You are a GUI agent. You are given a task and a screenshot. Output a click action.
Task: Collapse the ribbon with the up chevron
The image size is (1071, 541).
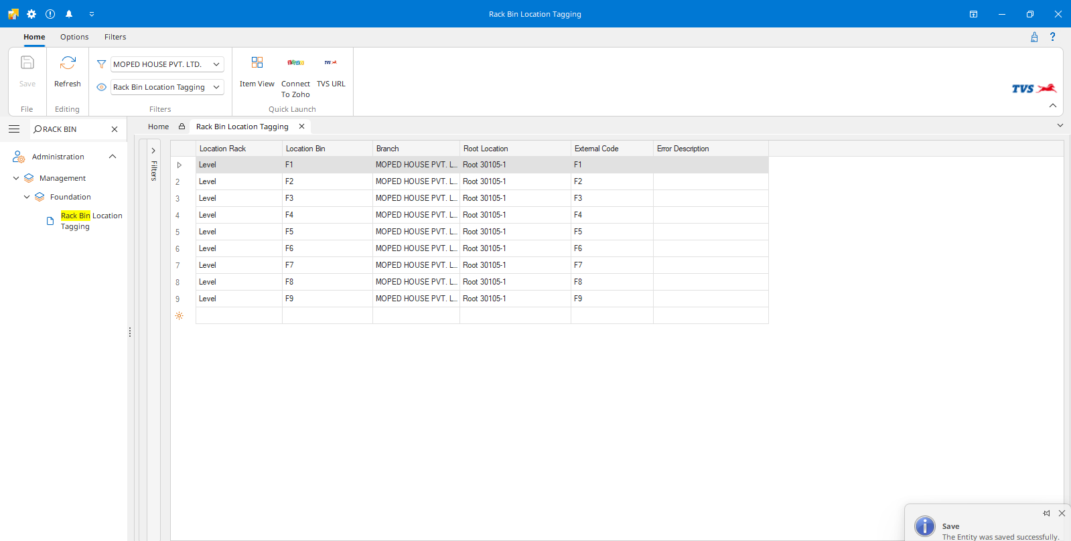[1052, 106]
